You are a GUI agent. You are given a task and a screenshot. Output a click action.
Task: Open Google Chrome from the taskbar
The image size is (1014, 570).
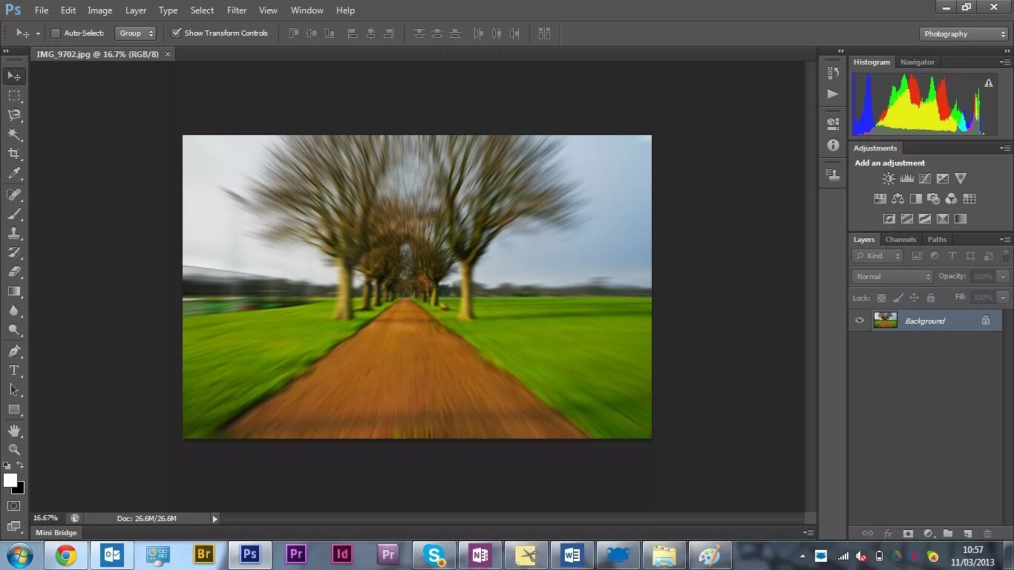[x=66, y=555]
